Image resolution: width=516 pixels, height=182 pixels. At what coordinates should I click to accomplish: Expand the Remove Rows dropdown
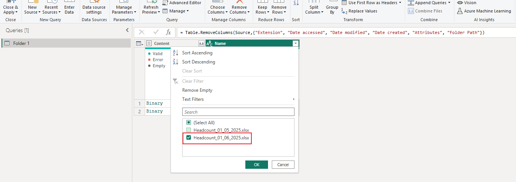click(285, 12)
